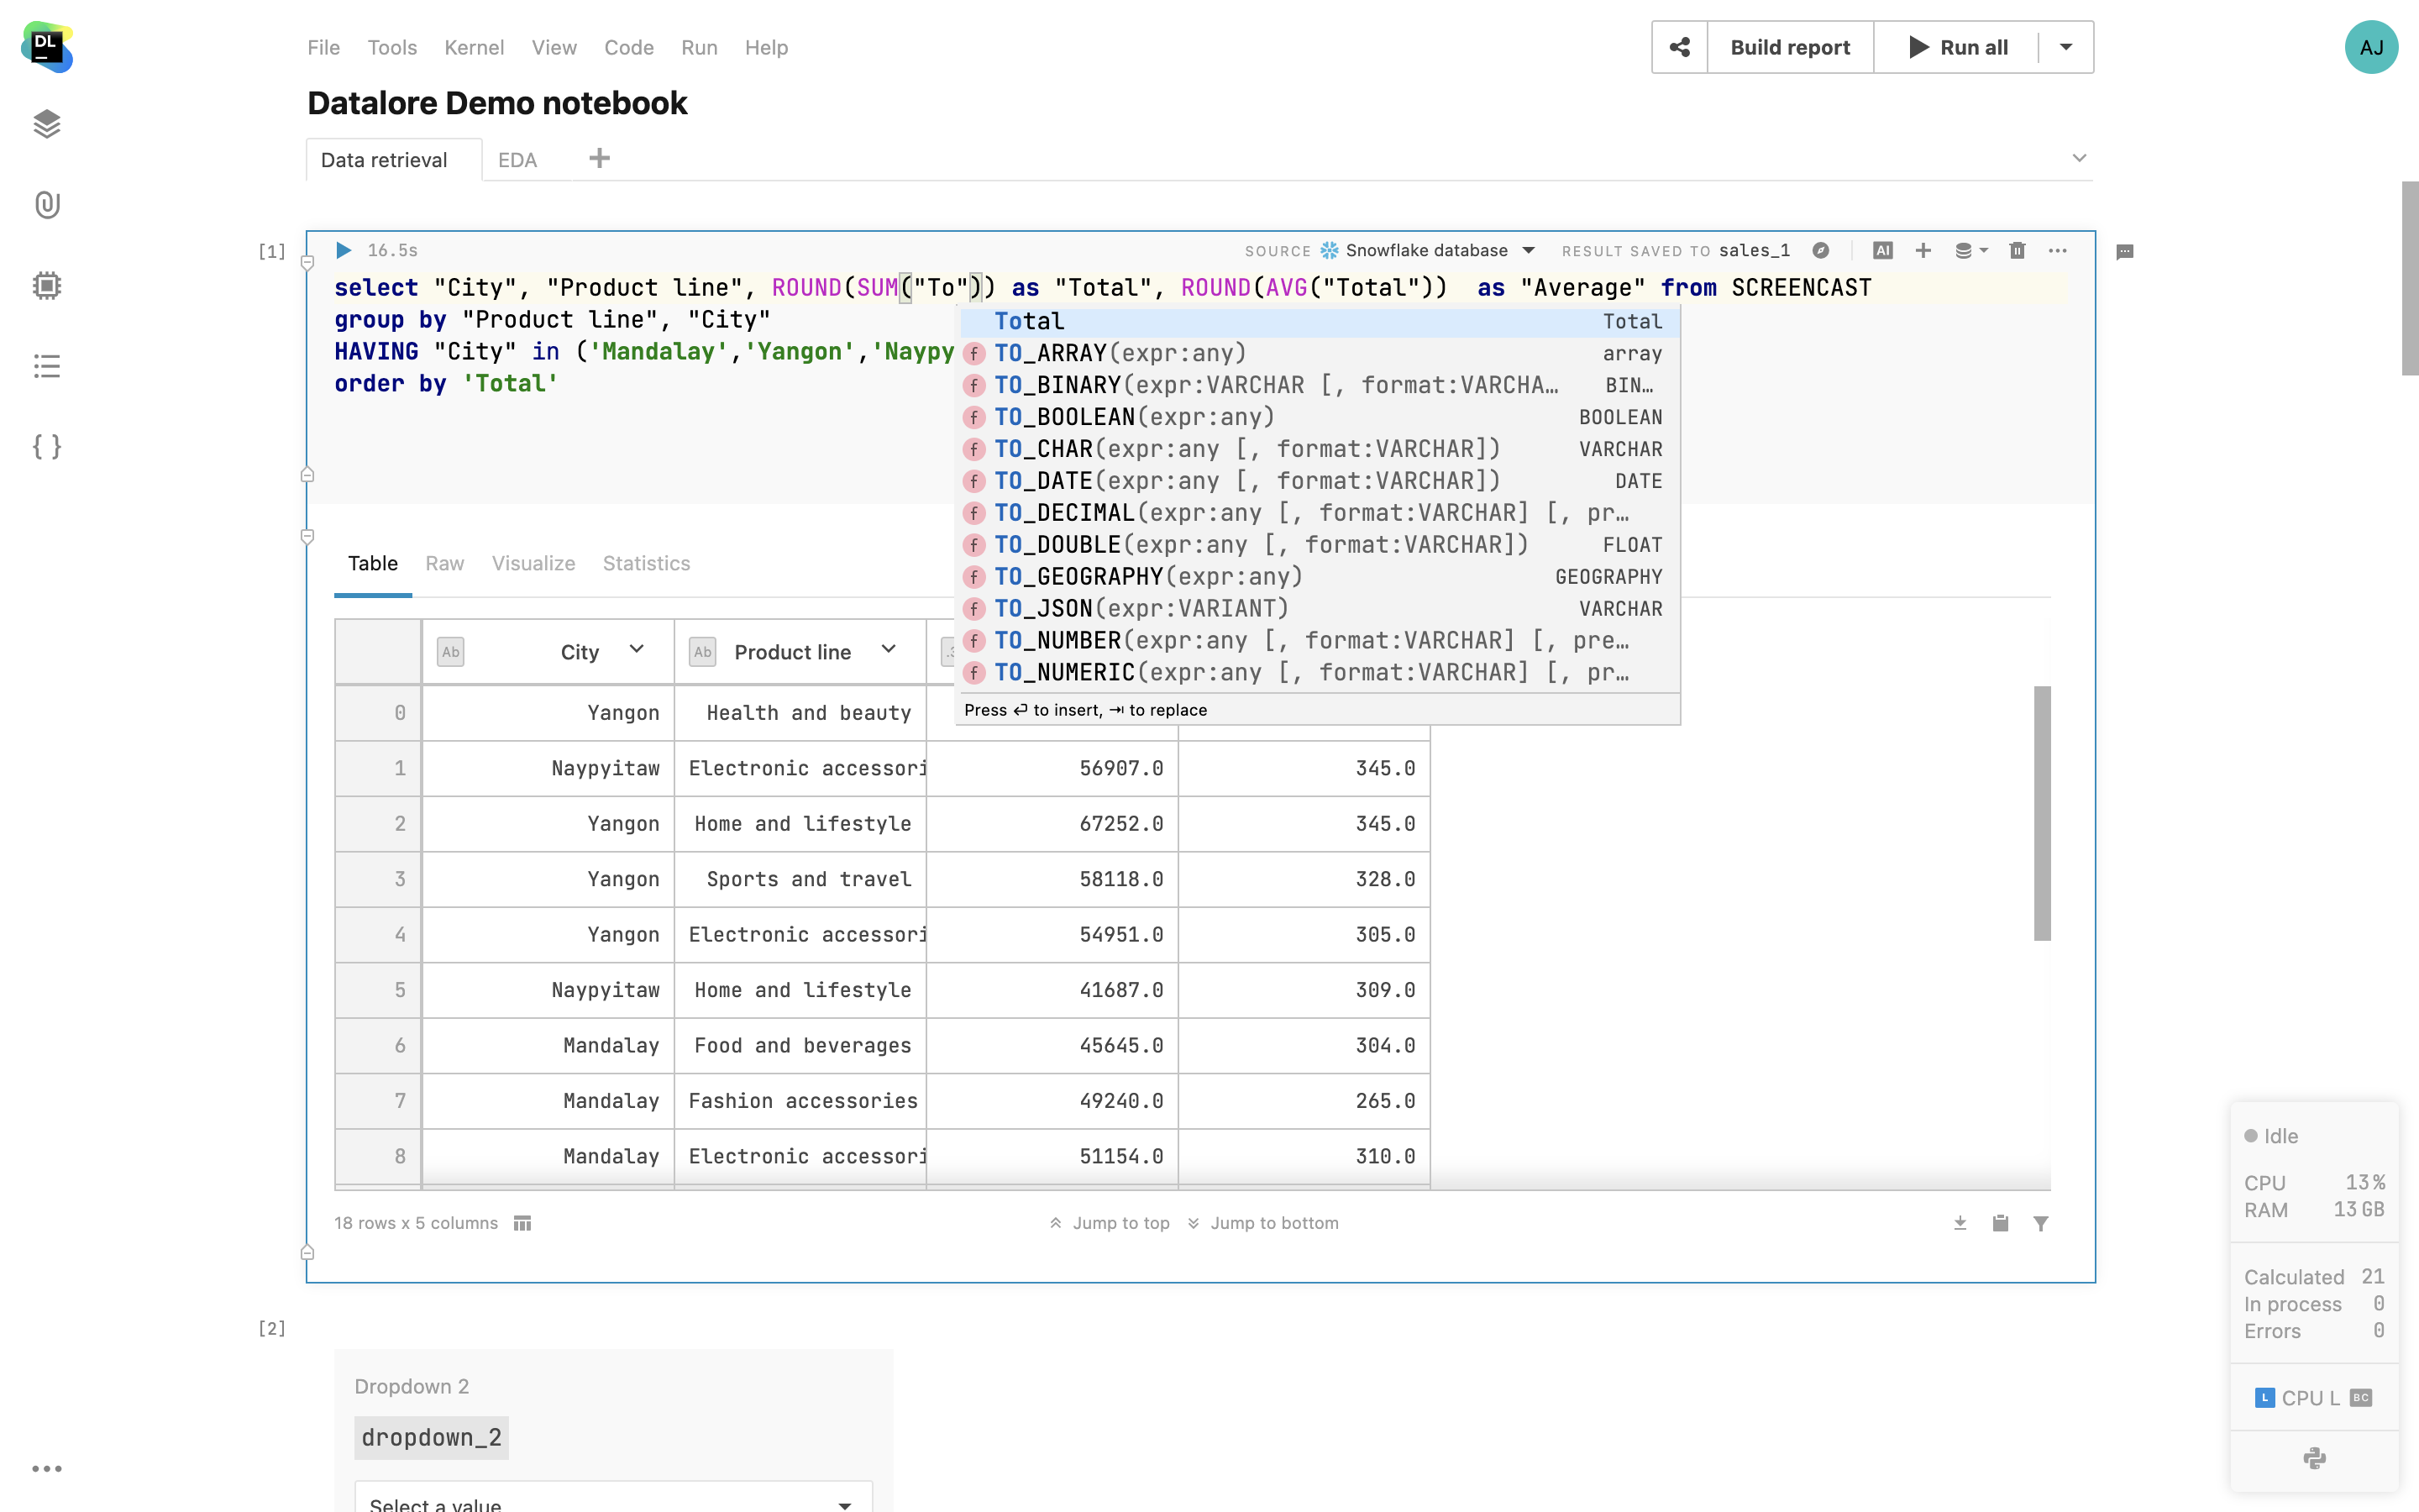Viewport: 2419px width, 1512px height.
Task: Open the table filter funnel icon
Action: 2041,1223
